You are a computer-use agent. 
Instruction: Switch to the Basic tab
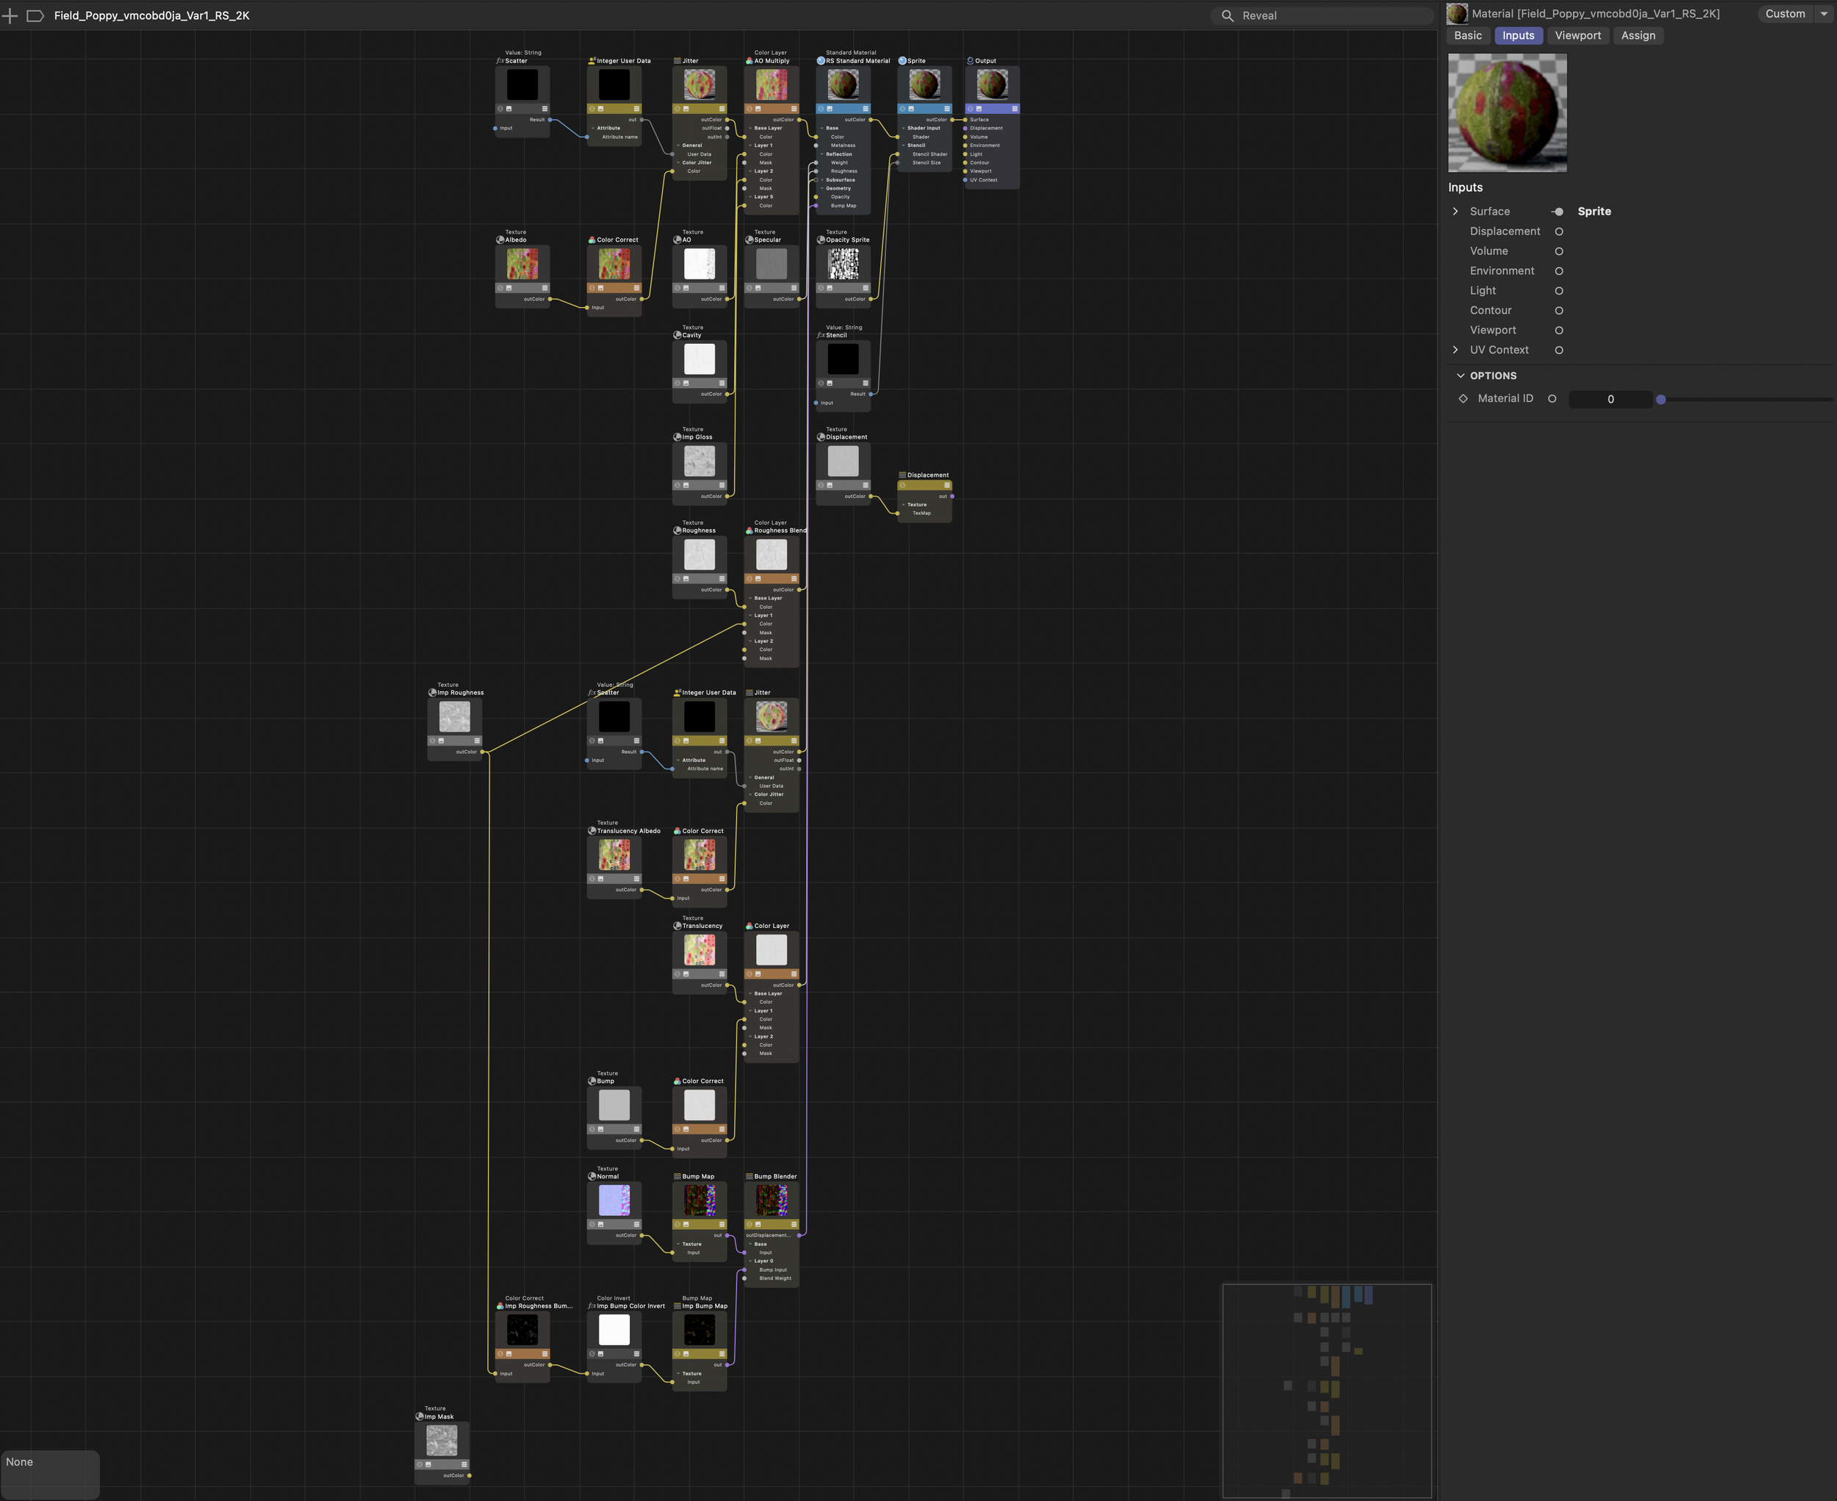pyautogui.click(x=1467, y=35)
